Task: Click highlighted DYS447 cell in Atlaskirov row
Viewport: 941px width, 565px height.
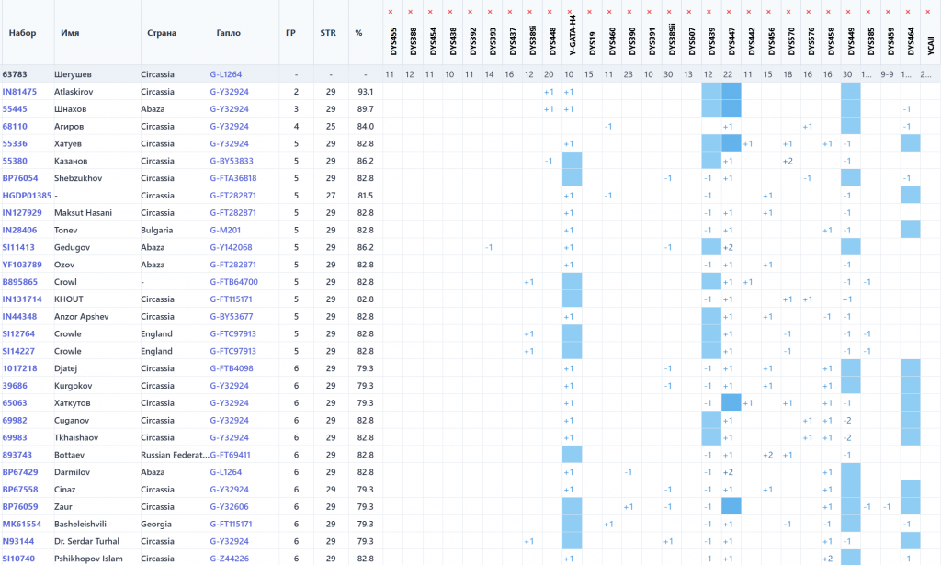Action: (x=731, y=92)
